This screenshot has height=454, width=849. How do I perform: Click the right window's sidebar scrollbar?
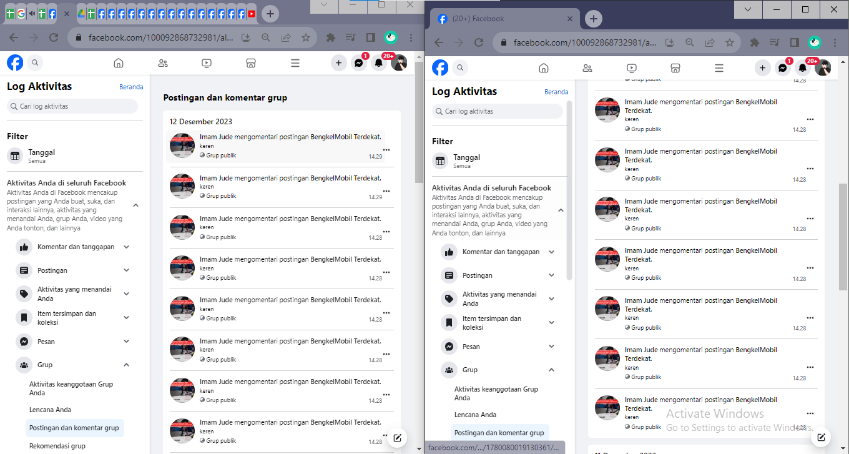tap(569, 189)
